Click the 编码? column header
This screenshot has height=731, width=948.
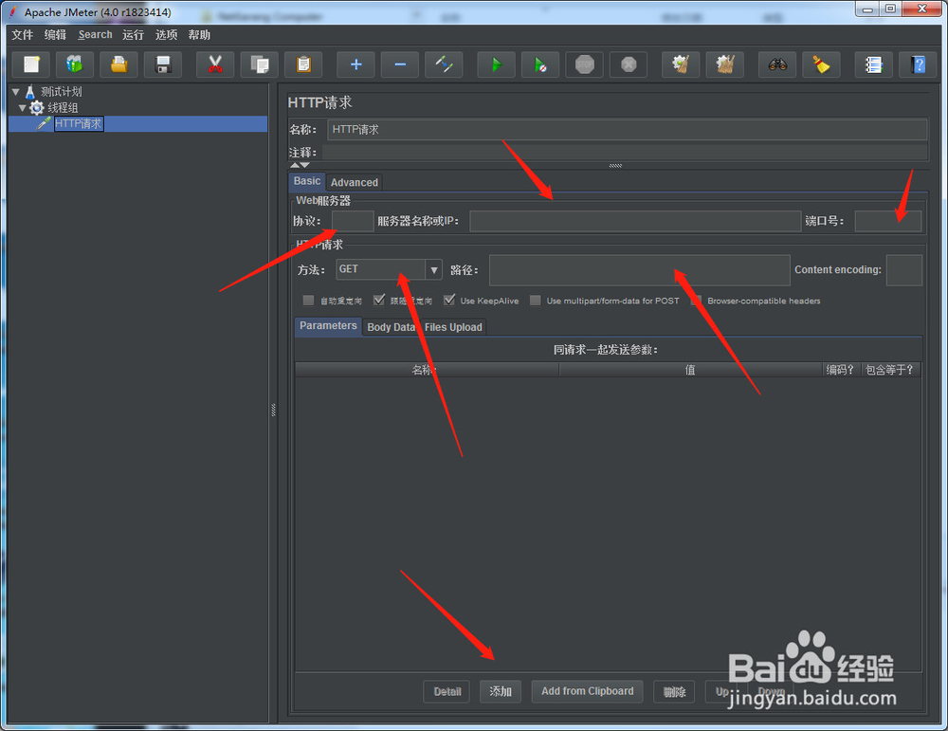pos(840,370)
